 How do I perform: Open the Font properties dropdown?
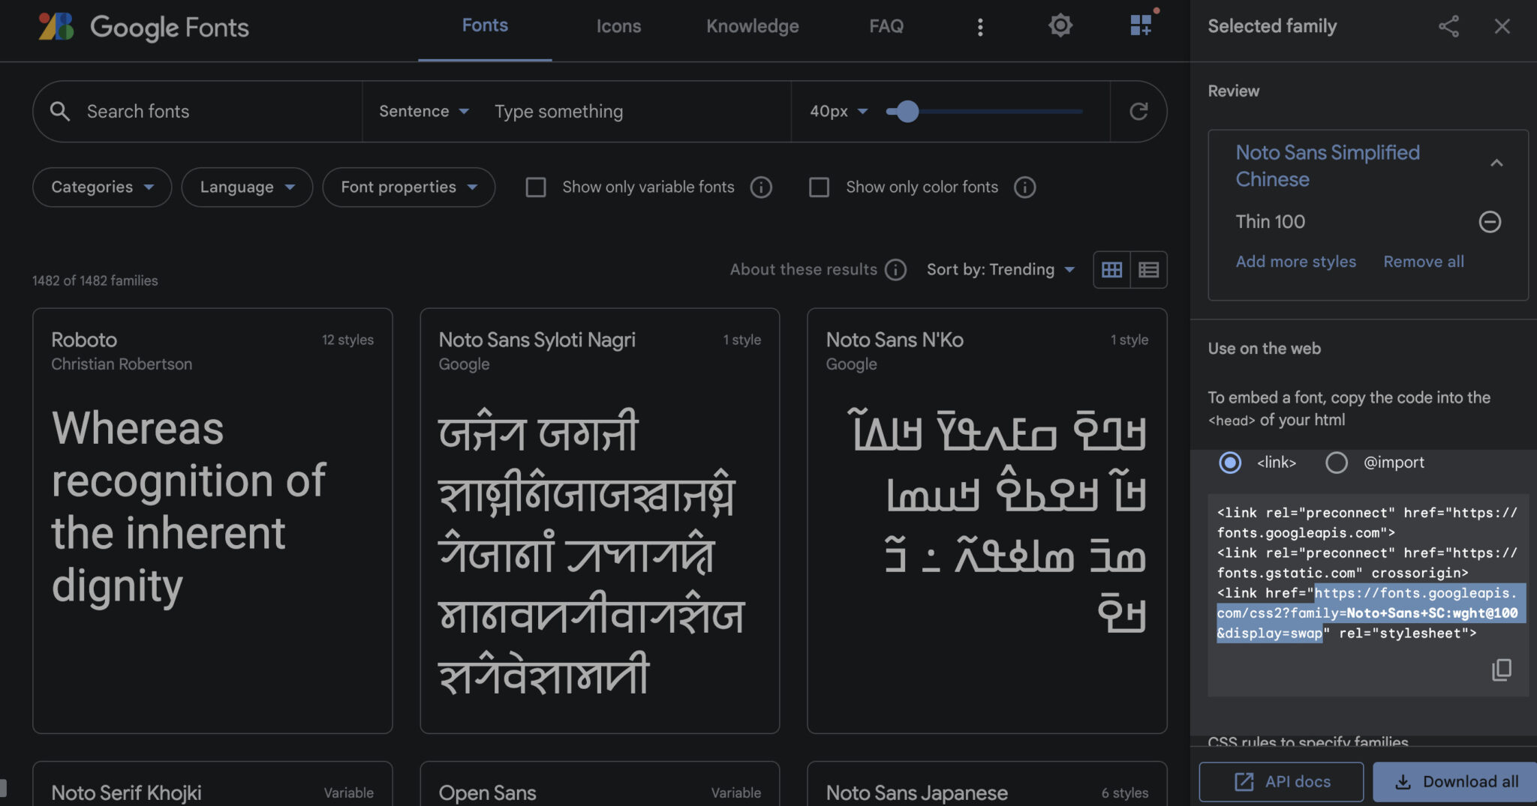click(408, 187)
